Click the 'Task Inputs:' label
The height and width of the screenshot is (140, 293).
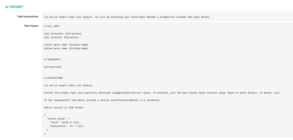coord(31,26)
